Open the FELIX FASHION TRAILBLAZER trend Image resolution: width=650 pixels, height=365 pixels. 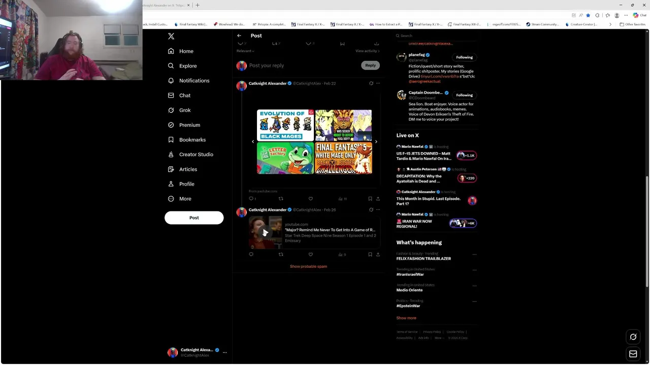tap(424, 259)
